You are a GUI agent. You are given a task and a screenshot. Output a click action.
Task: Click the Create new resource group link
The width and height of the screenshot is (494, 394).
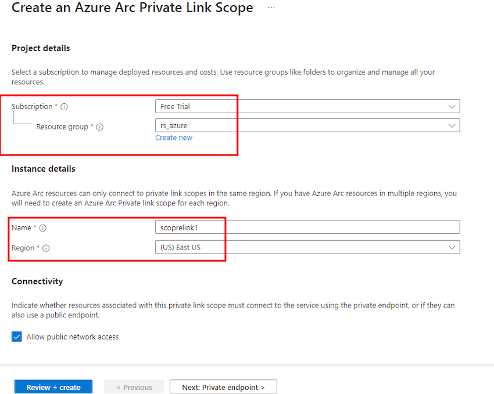pos(173,138)
